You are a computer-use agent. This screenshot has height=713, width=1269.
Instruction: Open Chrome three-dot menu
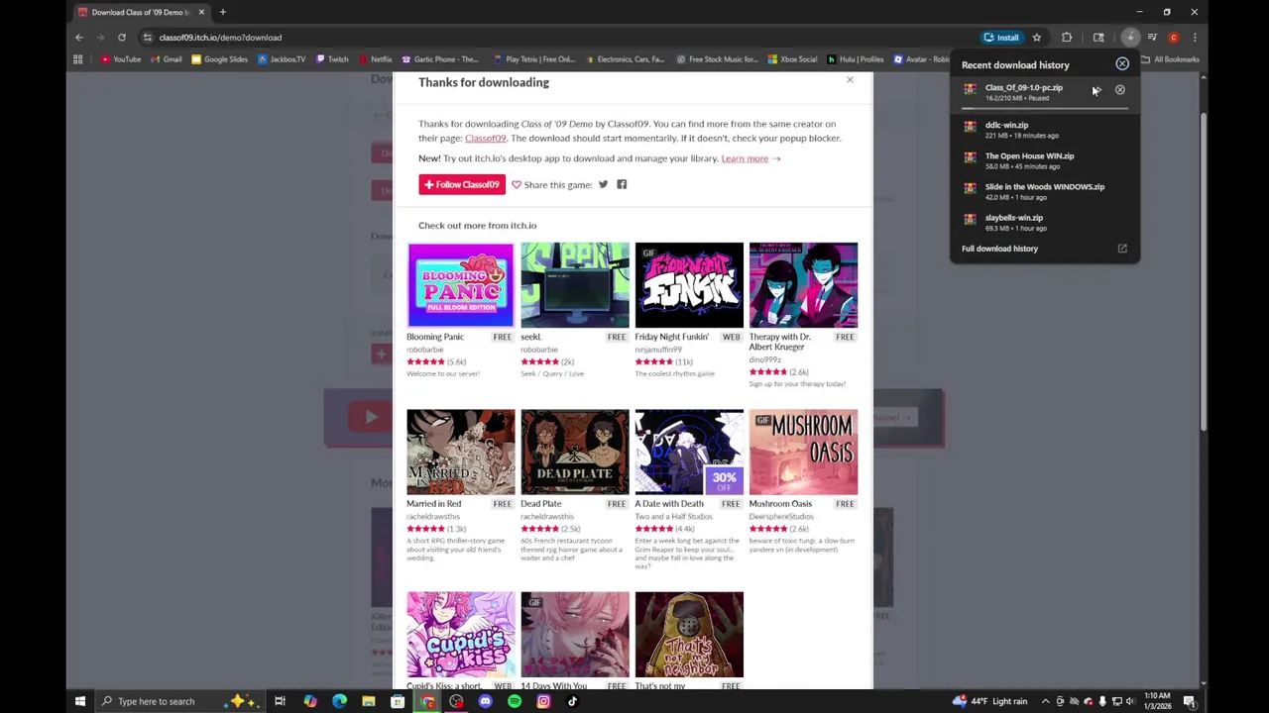pyautogui.click(x=1195, y=38)
